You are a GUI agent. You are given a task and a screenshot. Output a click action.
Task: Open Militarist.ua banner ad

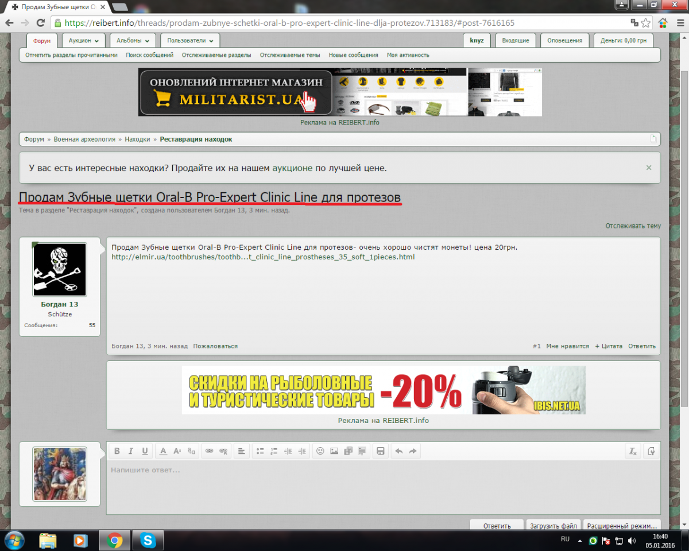coord(340,92)
